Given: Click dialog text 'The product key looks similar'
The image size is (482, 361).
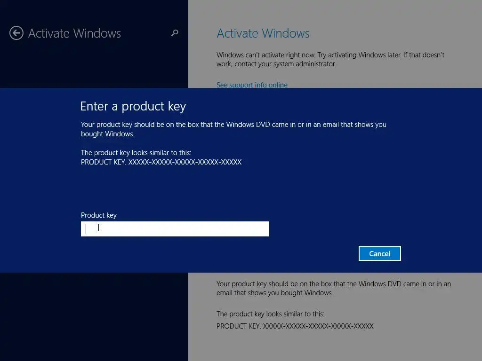Looking at the screenshot, I should (x=136, y=153).
